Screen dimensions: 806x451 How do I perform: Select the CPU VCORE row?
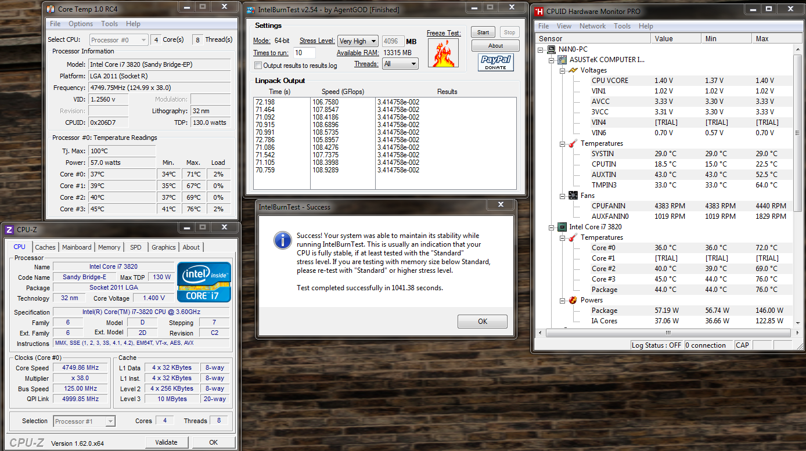point(664,81)
